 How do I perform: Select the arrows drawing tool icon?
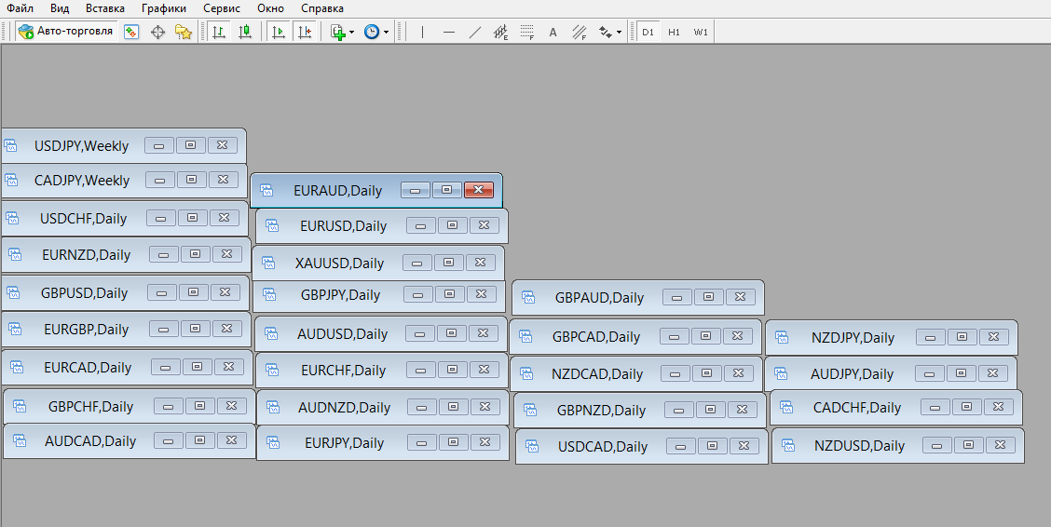point(606,32)
